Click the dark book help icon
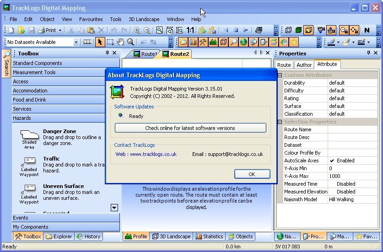Viewport: 383px width, 252px height. click(259, 30)
